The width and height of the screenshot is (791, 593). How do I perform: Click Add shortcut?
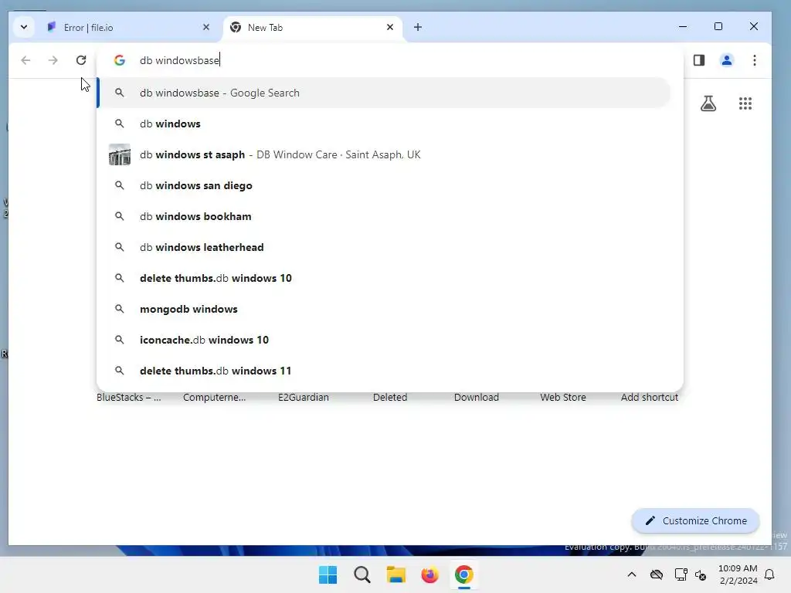click(649, 398)
